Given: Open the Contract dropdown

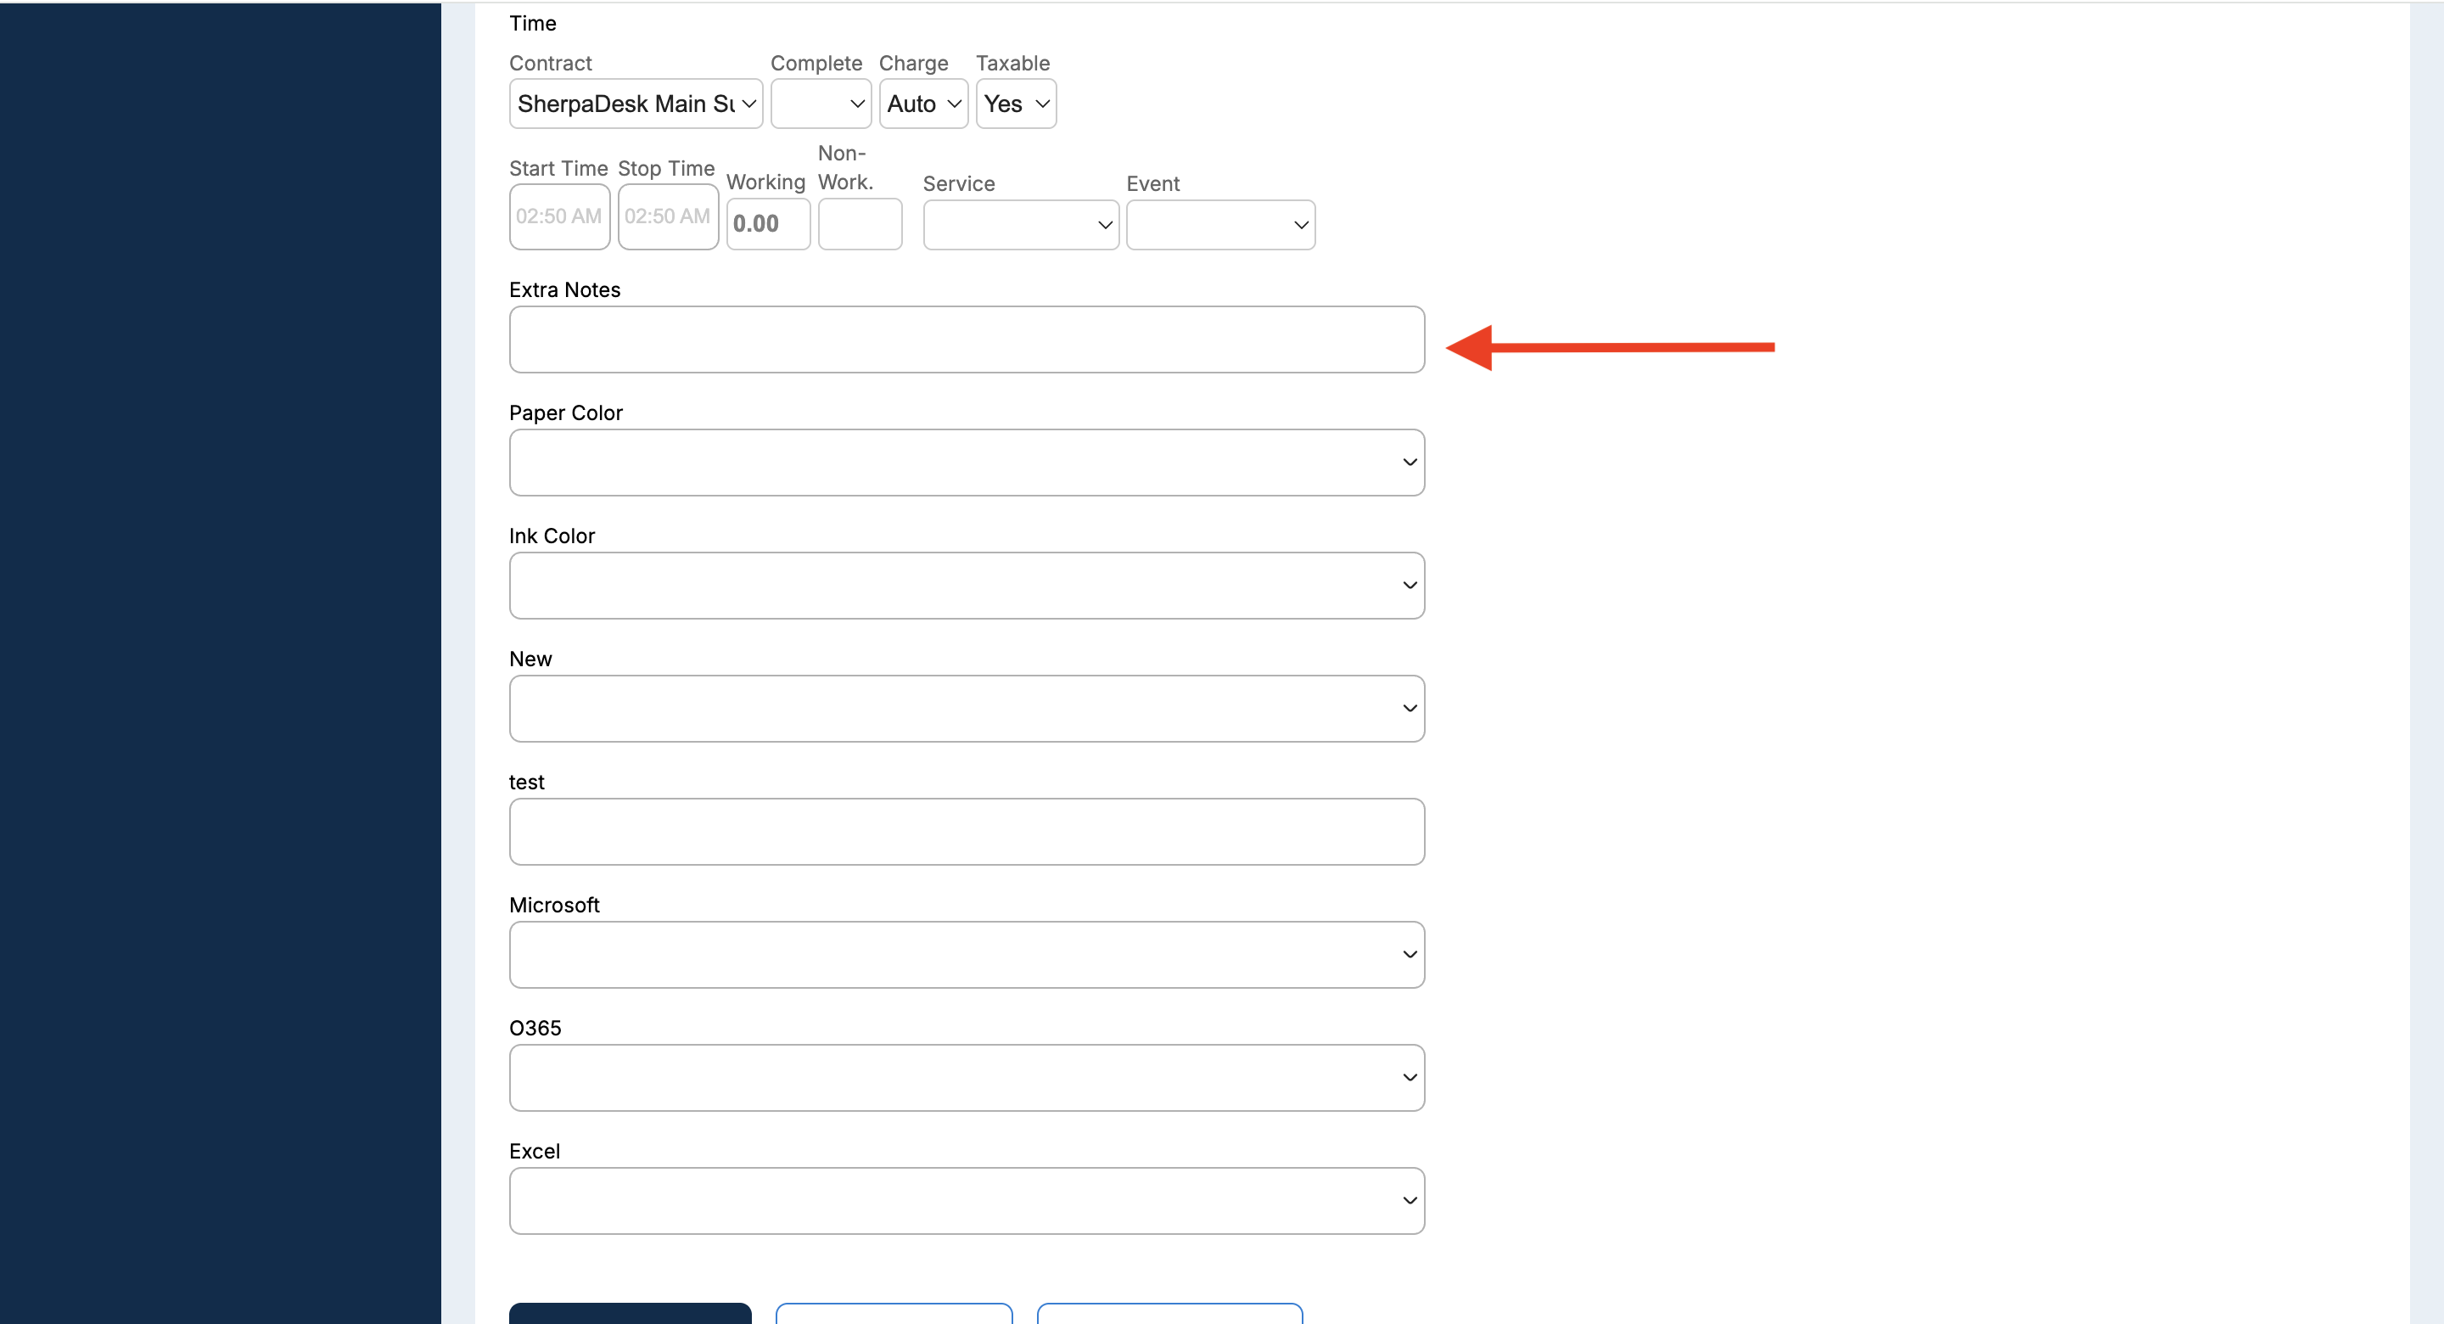Looking at the screenshot, I should click(x=635, y=104).
